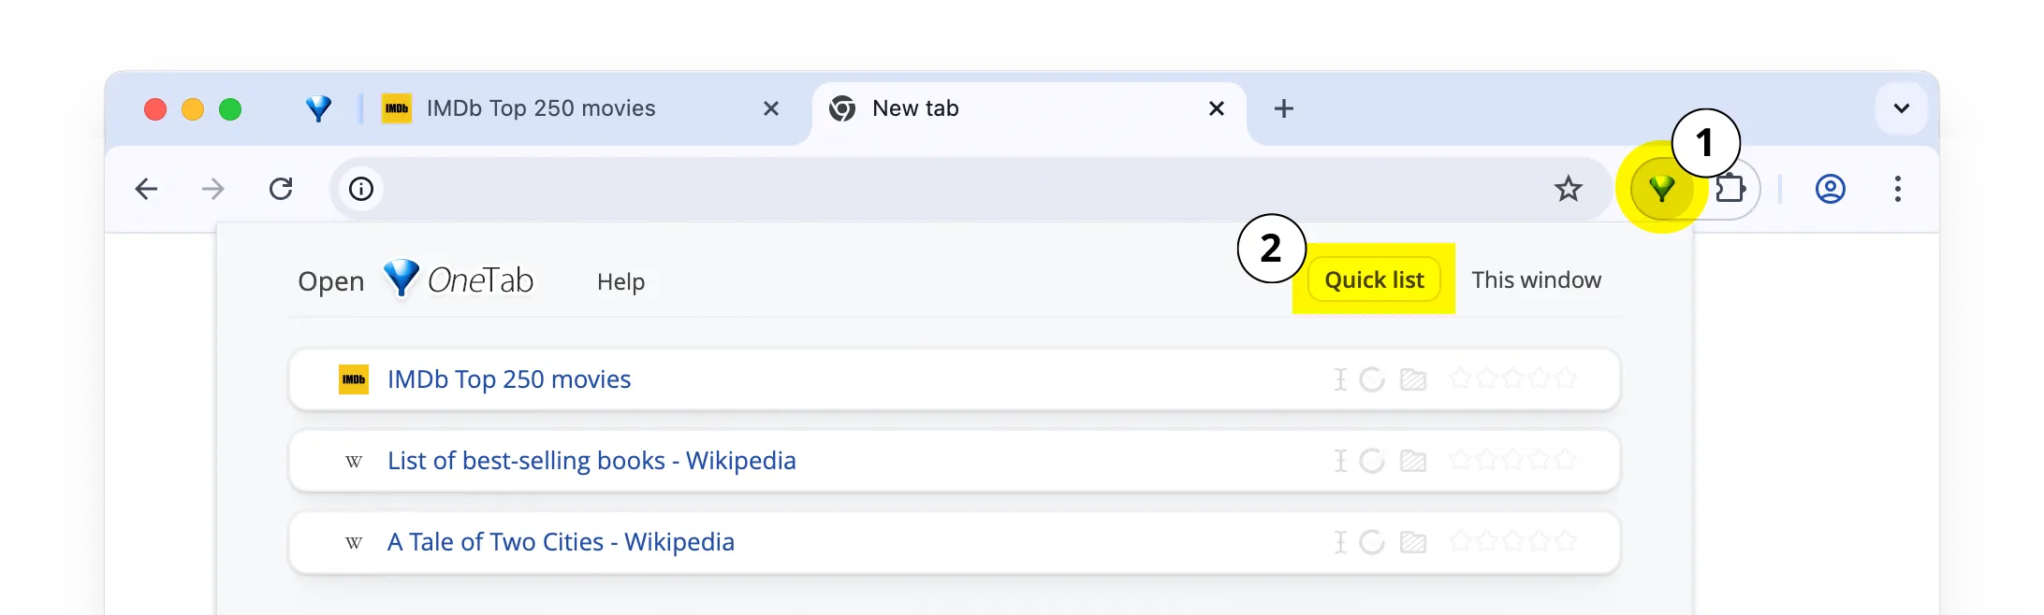The height and width of the screenshot is (615, 2044).
Task: Click the rename icon for A Tale of Two Cities
Action: click(x=1340, y=542)
